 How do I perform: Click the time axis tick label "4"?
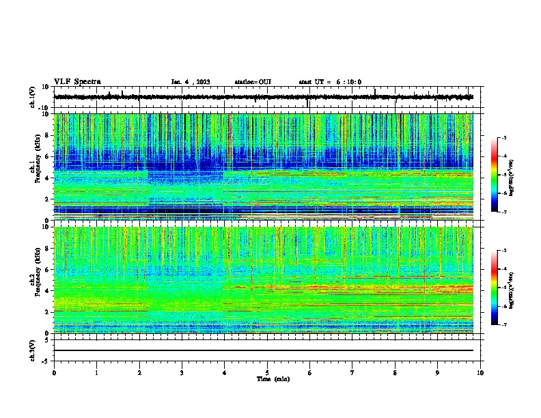coord(225,373)
